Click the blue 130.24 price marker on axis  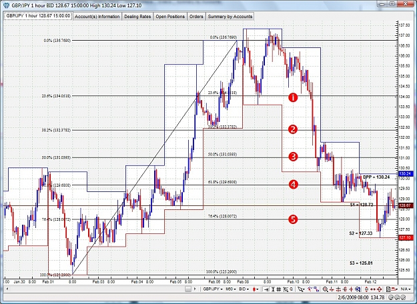click(405, 173)
